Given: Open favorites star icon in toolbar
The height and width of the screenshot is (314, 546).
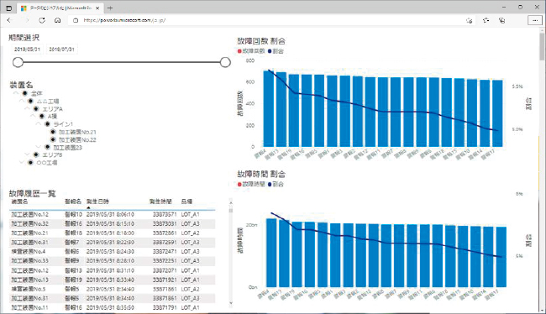Looking at the screenshot, I should pos(486,20).
